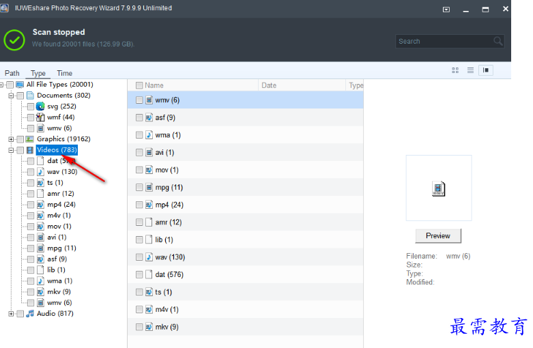Check the Videos (783) tree checkbox
533x348 pixels.
pos(20,150)
